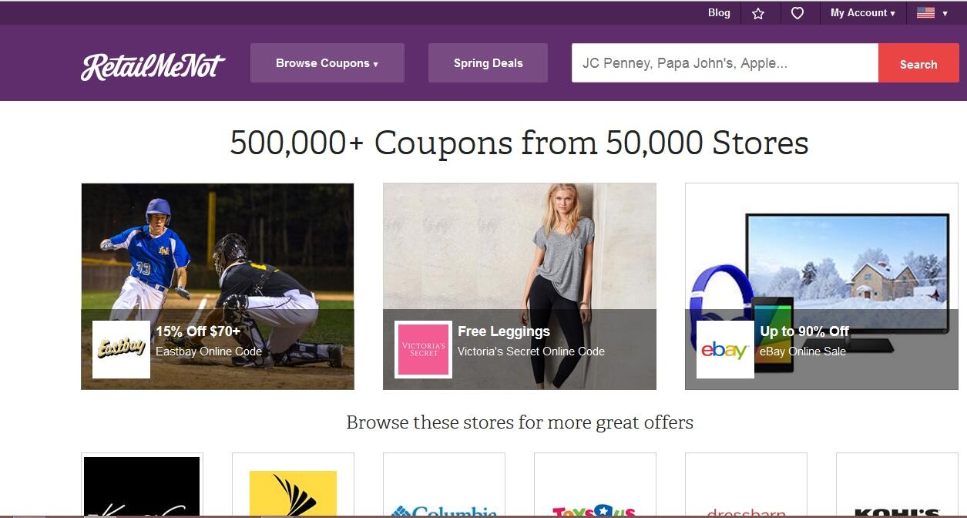Go to the Blog link
The width and height of the screenshot is (967, 518).
[x=719, y=12]
